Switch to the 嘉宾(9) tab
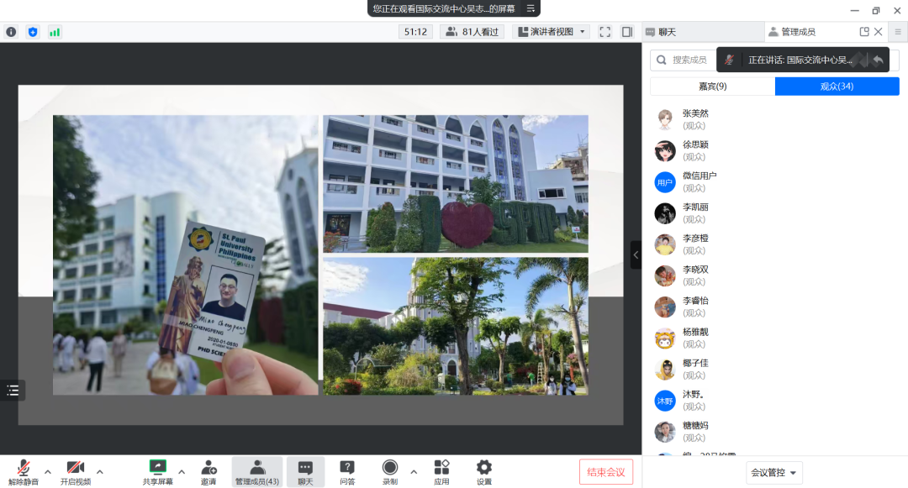The height and width of the screenshot is (488, 908). point(712,87)
